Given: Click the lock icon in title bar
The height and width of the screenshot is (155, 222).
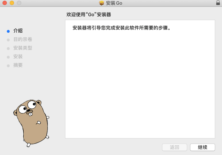Looking at the screenshot, I should tap(218, 3).
